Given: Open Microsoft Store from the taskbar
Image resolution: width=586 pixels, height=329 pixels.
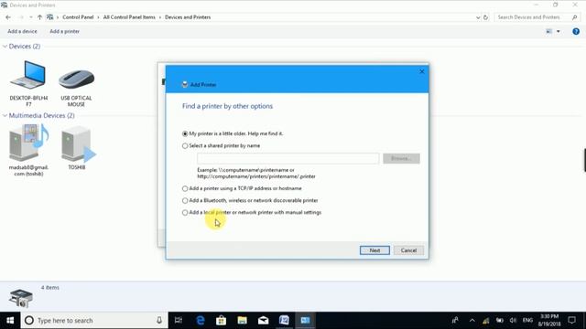Looking at the screenshot, I should coord(222,321).
